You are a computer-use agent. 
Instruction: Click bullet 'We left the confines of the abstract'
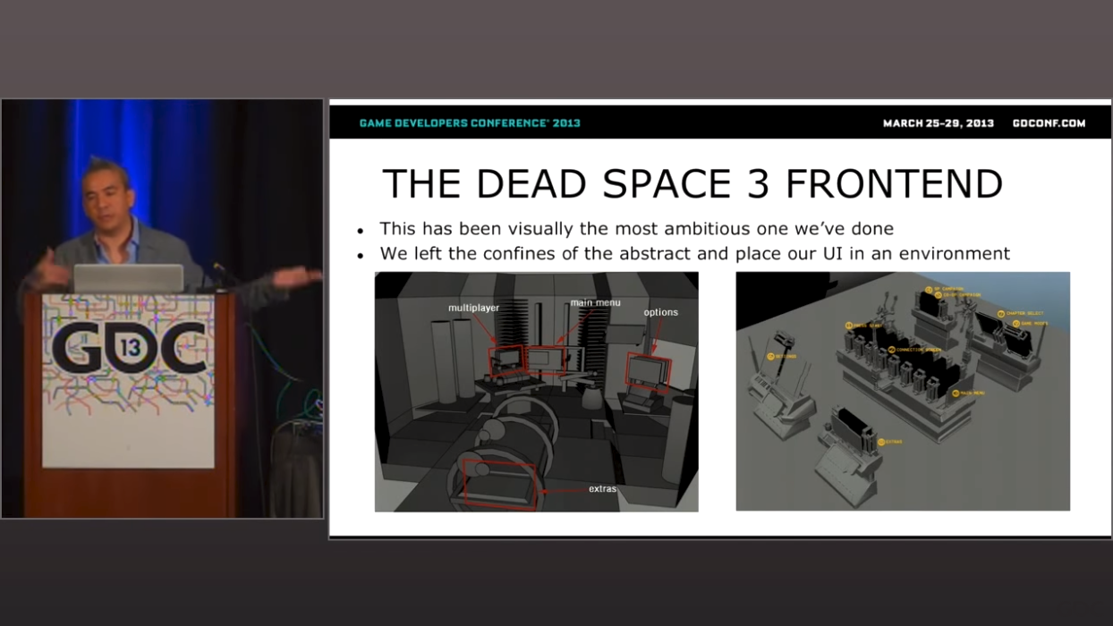coord(694,254)
